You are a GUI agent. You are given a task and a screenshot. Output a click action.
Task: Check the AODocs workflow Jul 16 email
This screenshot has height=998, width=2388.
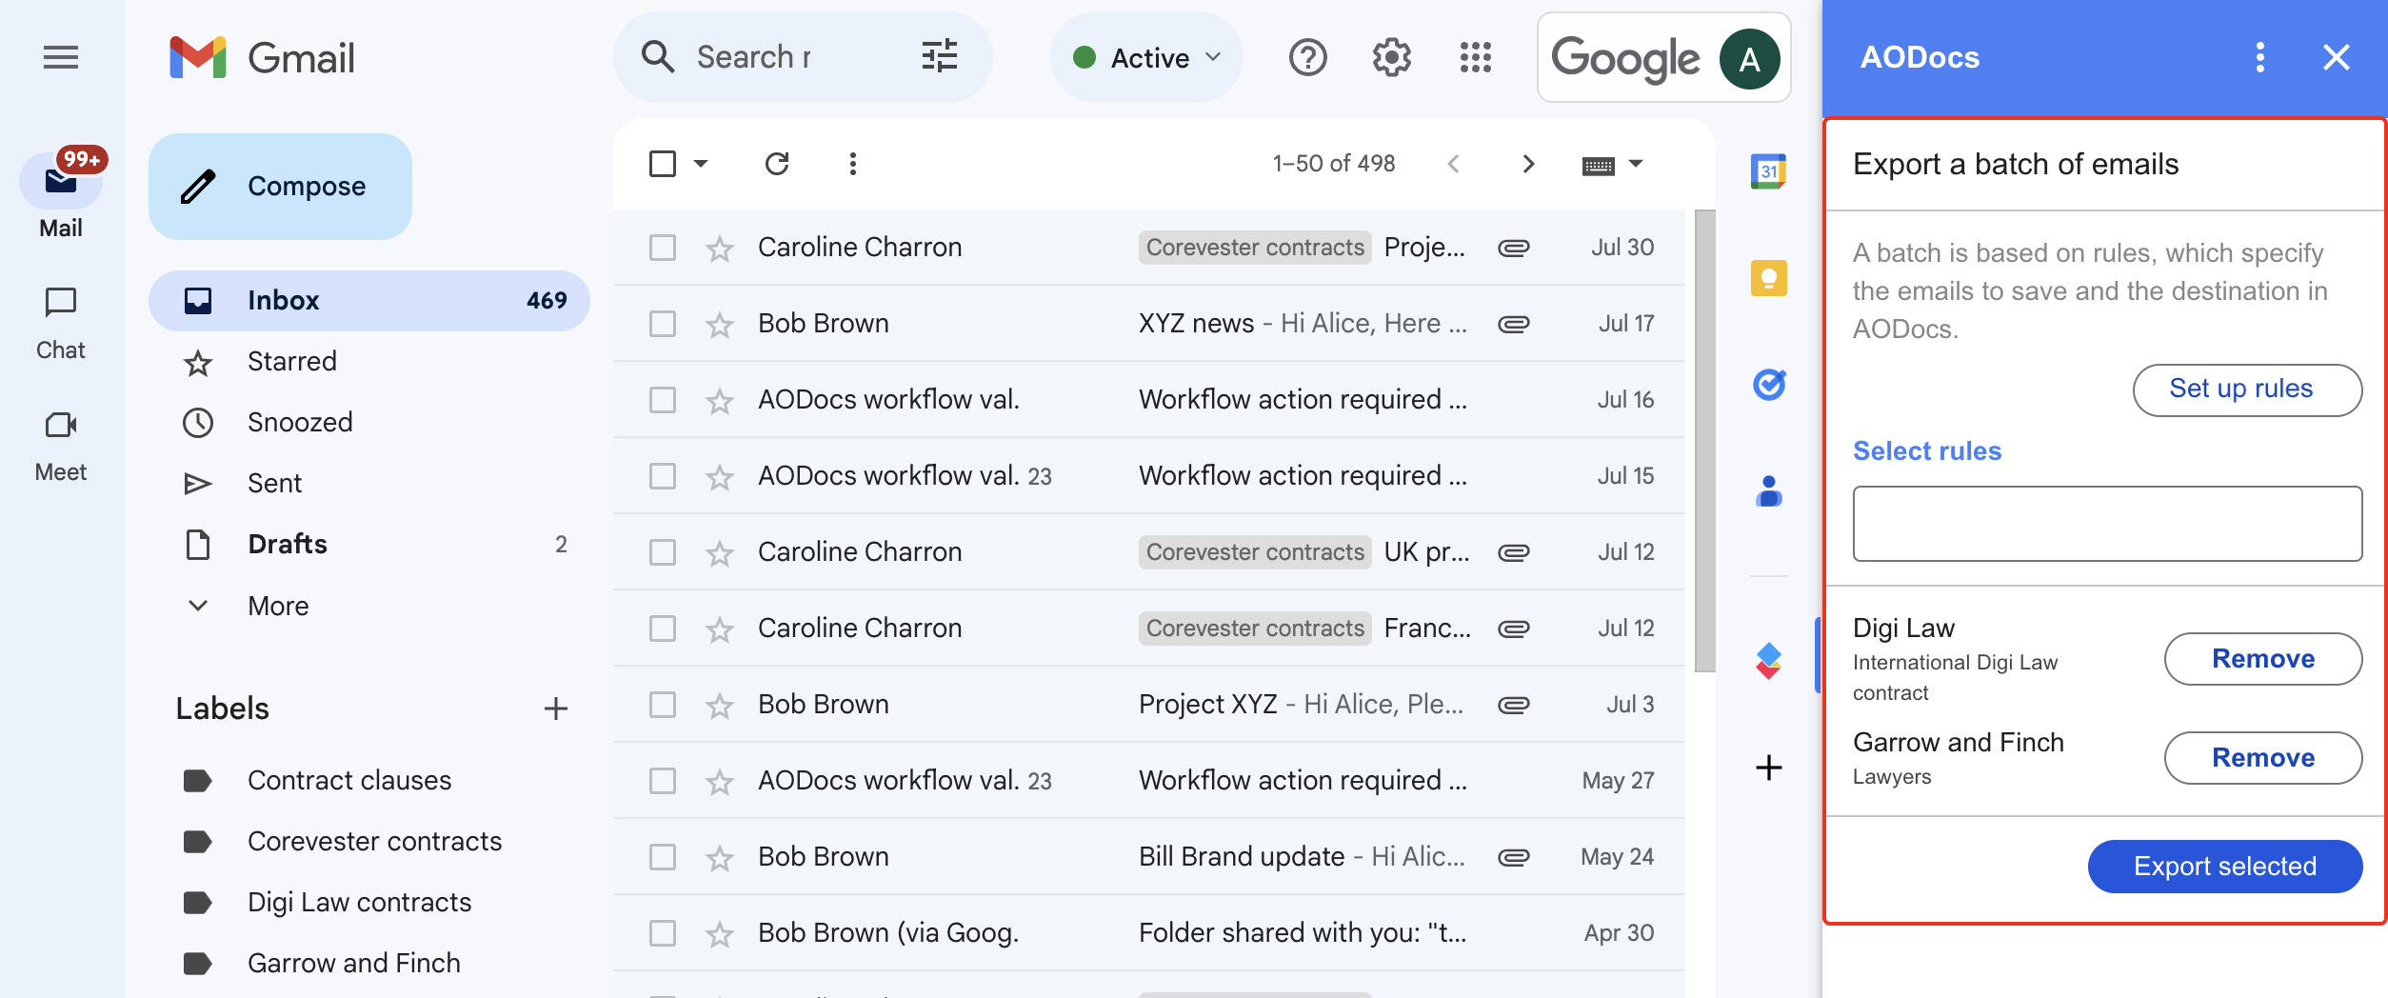662,400
